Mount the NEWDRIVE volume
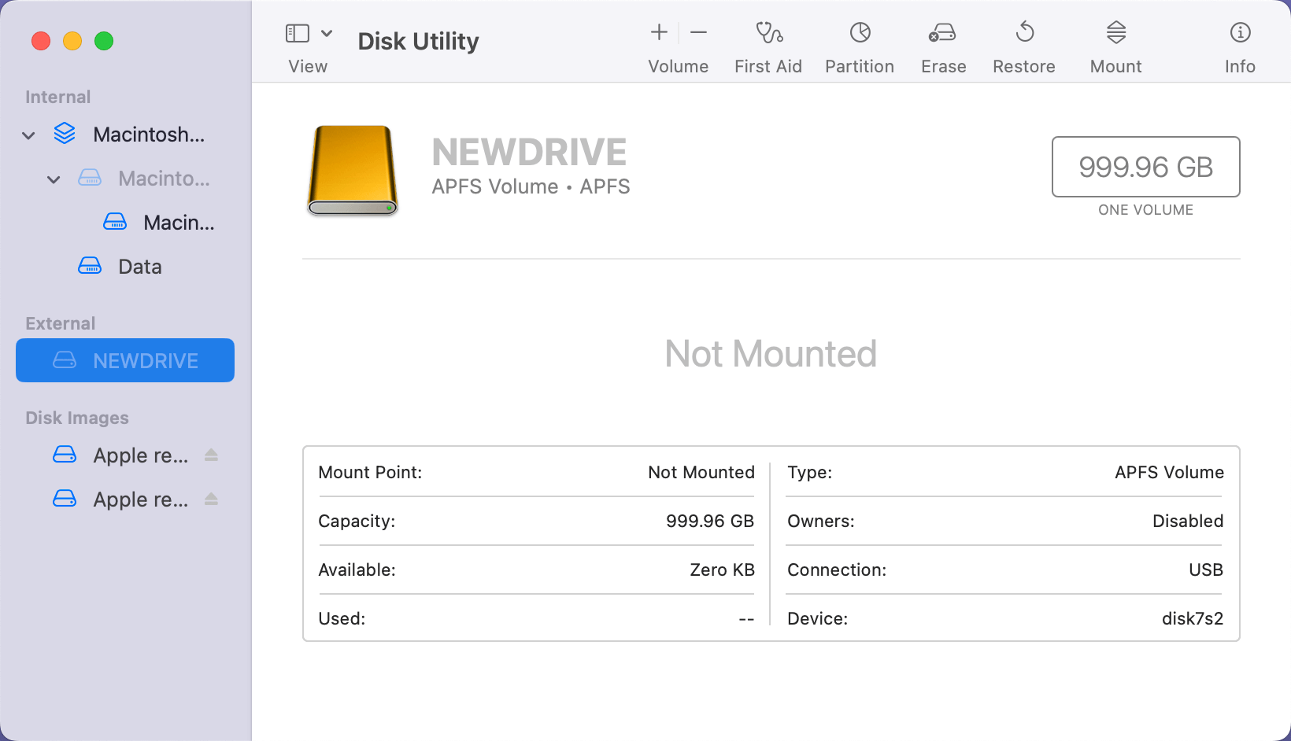 (x=1115, y=45)
